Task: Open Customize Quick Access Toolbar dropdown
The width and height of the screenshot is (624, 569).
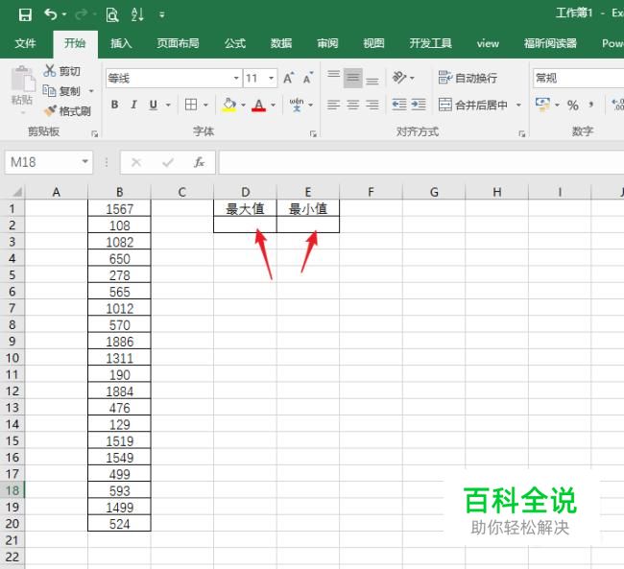Action: pyautogui.click(x=161, y=14)
